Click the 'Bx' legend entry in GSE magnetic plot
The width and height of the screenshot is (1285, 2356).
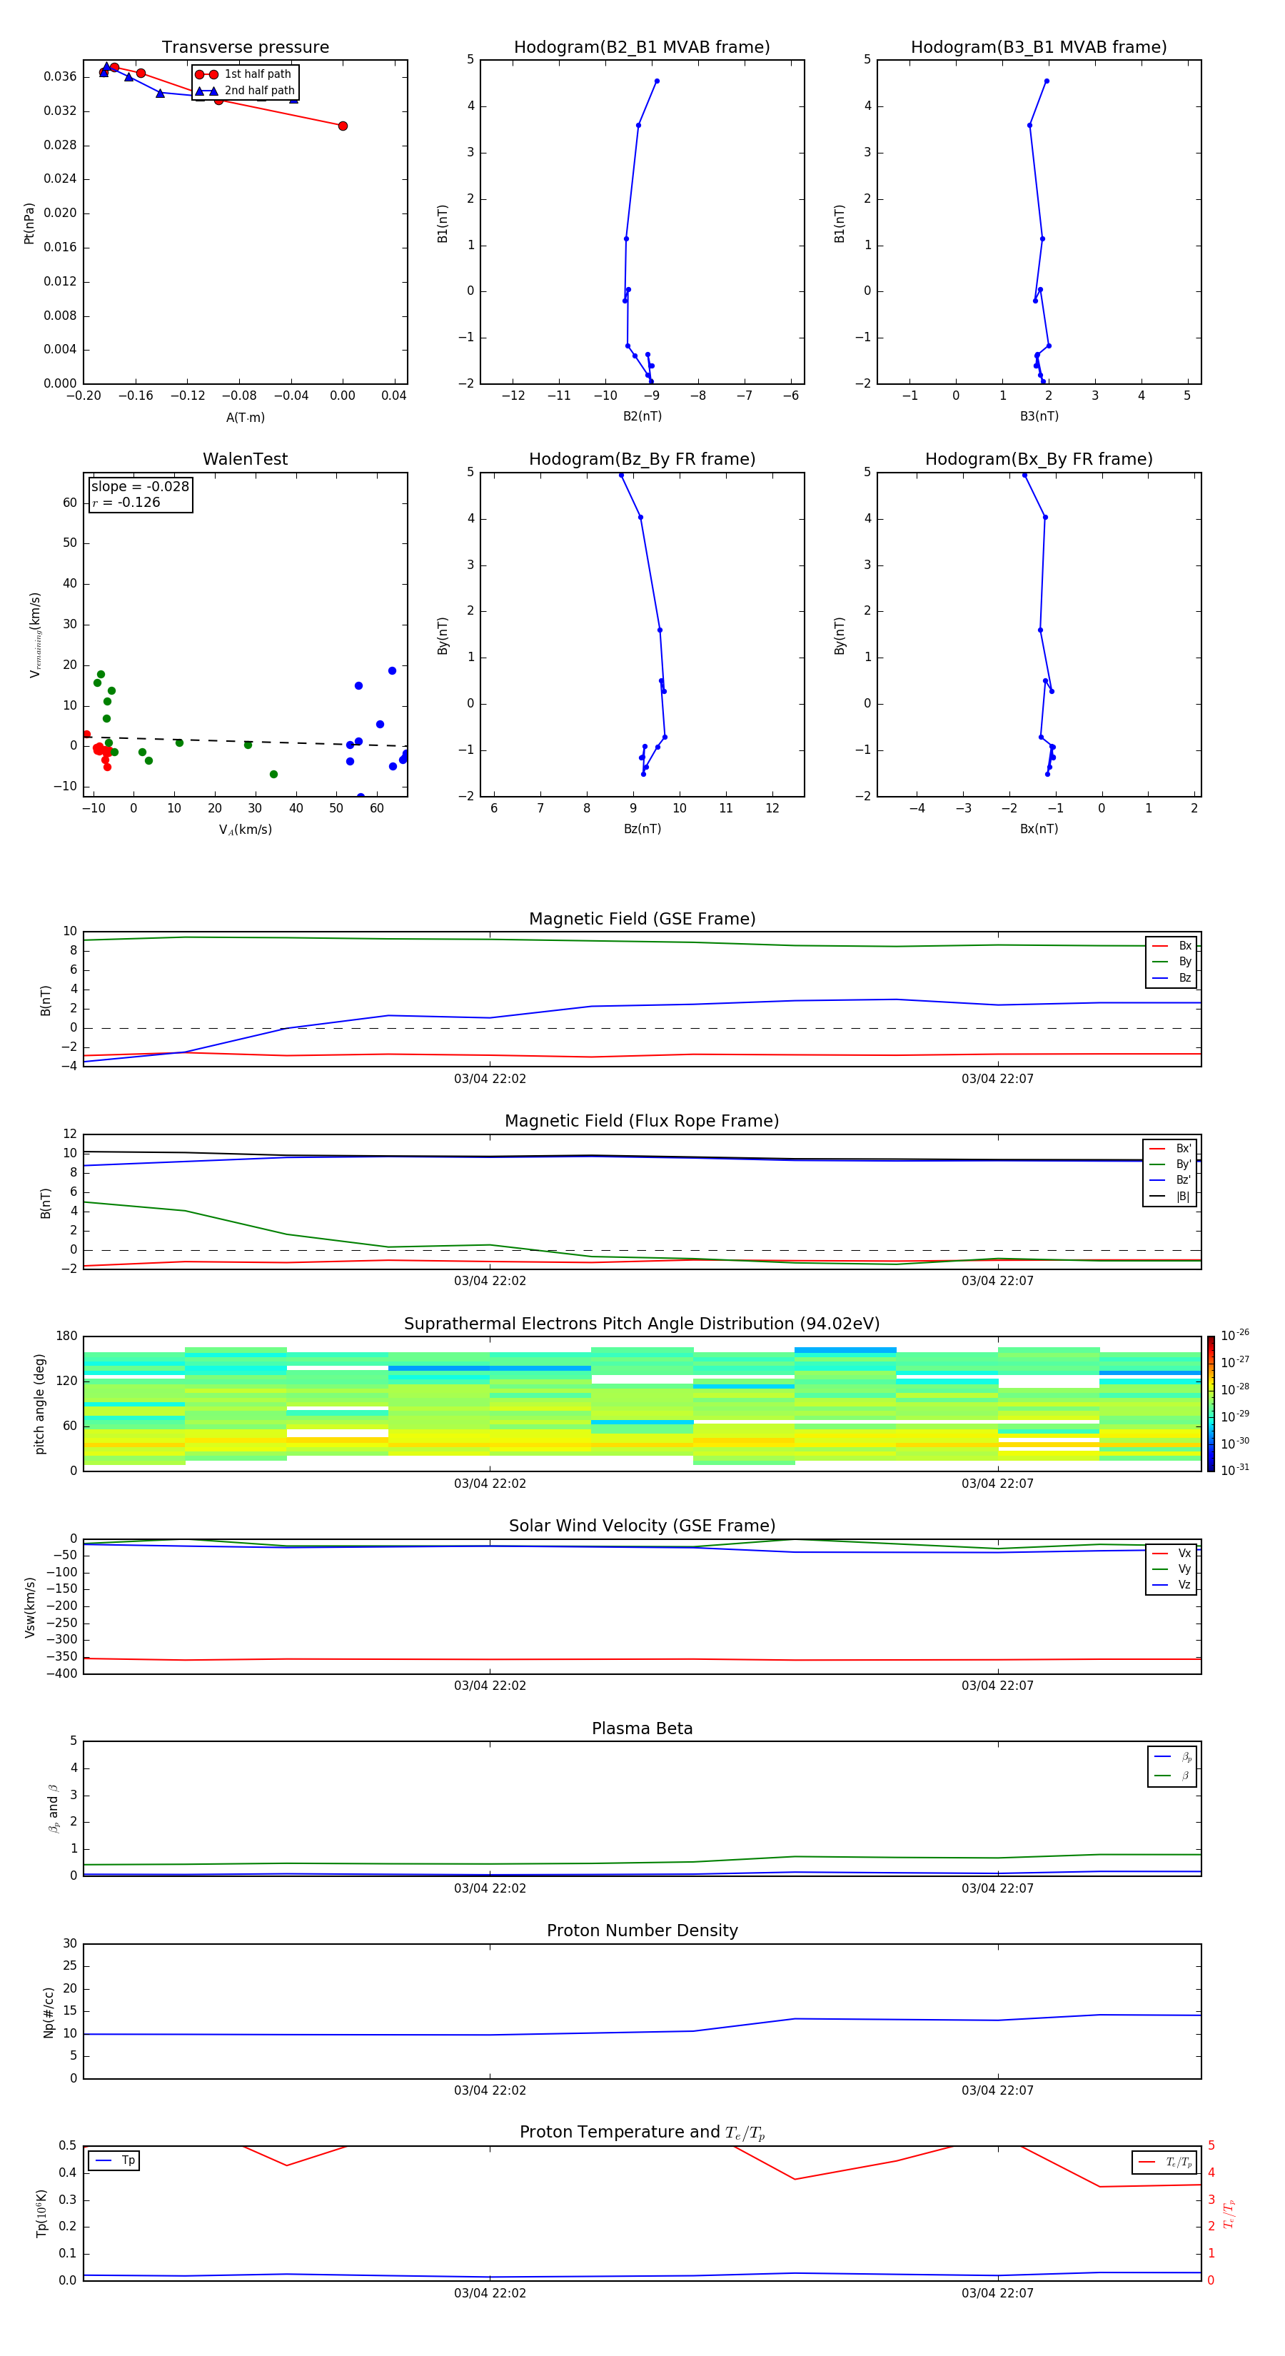point(1171,946)
